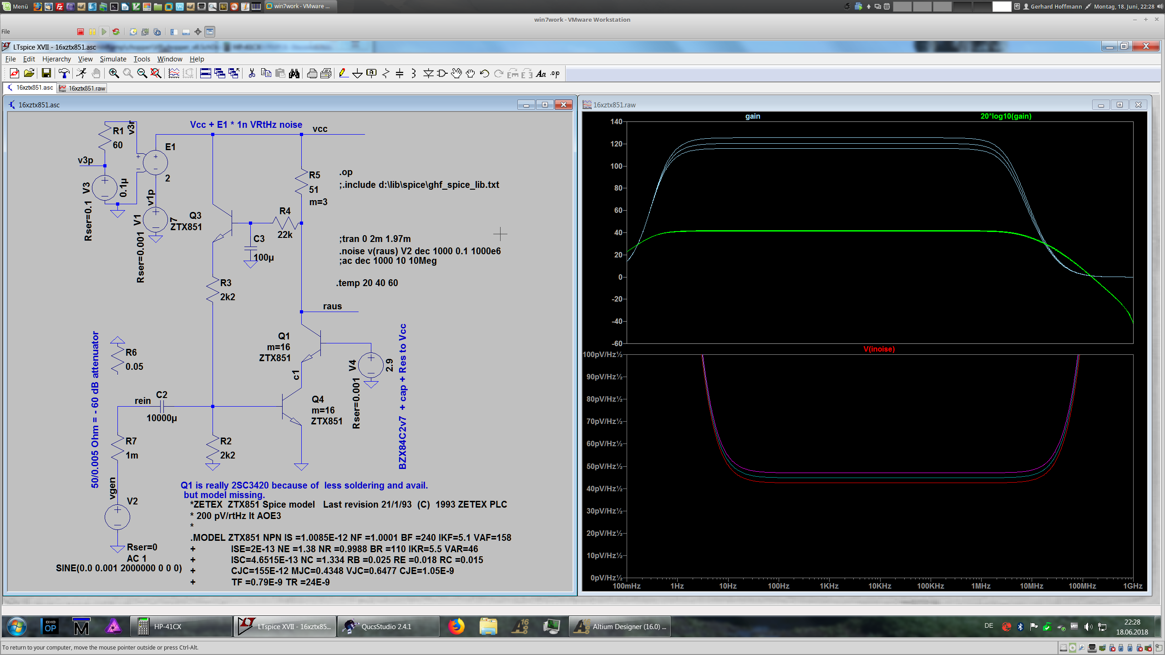Place an inductor from the toolbar

click(414, 73)
